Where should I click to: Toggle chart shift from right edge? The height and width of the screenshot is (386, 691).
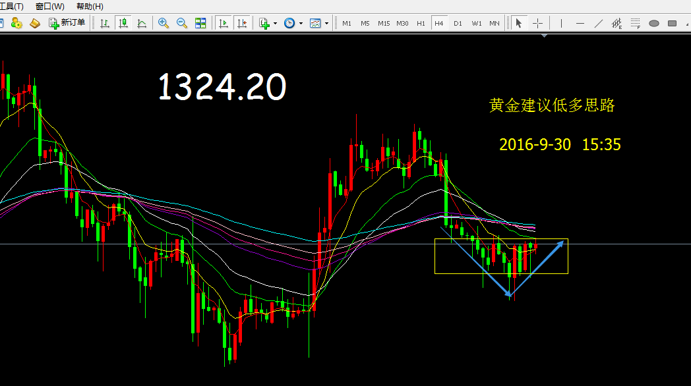click(242, 23)
